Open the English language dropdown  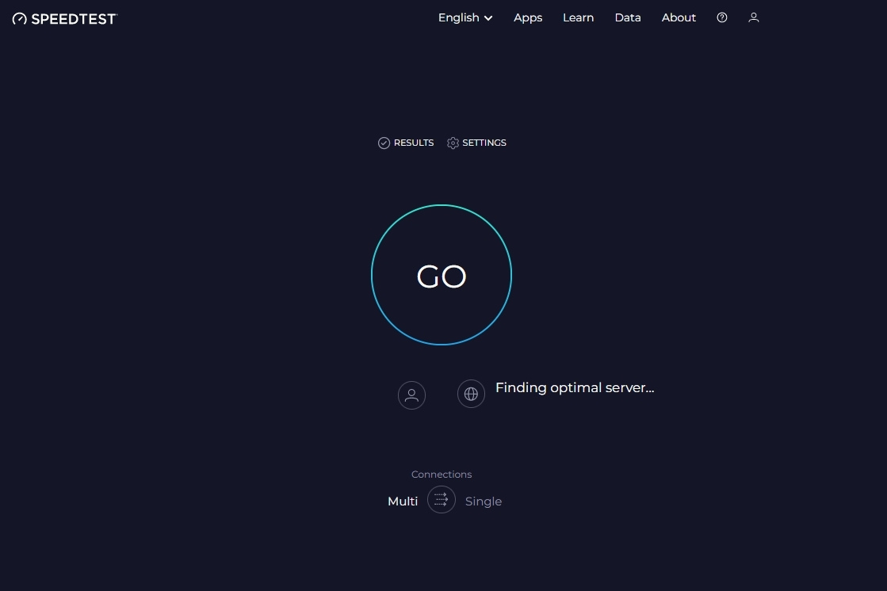tap(459, 17)
